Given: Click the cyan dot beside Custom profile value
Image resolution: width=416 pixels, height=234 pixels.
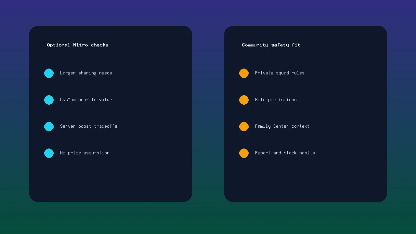Looking at the screenshot, I should click(49, 100).
